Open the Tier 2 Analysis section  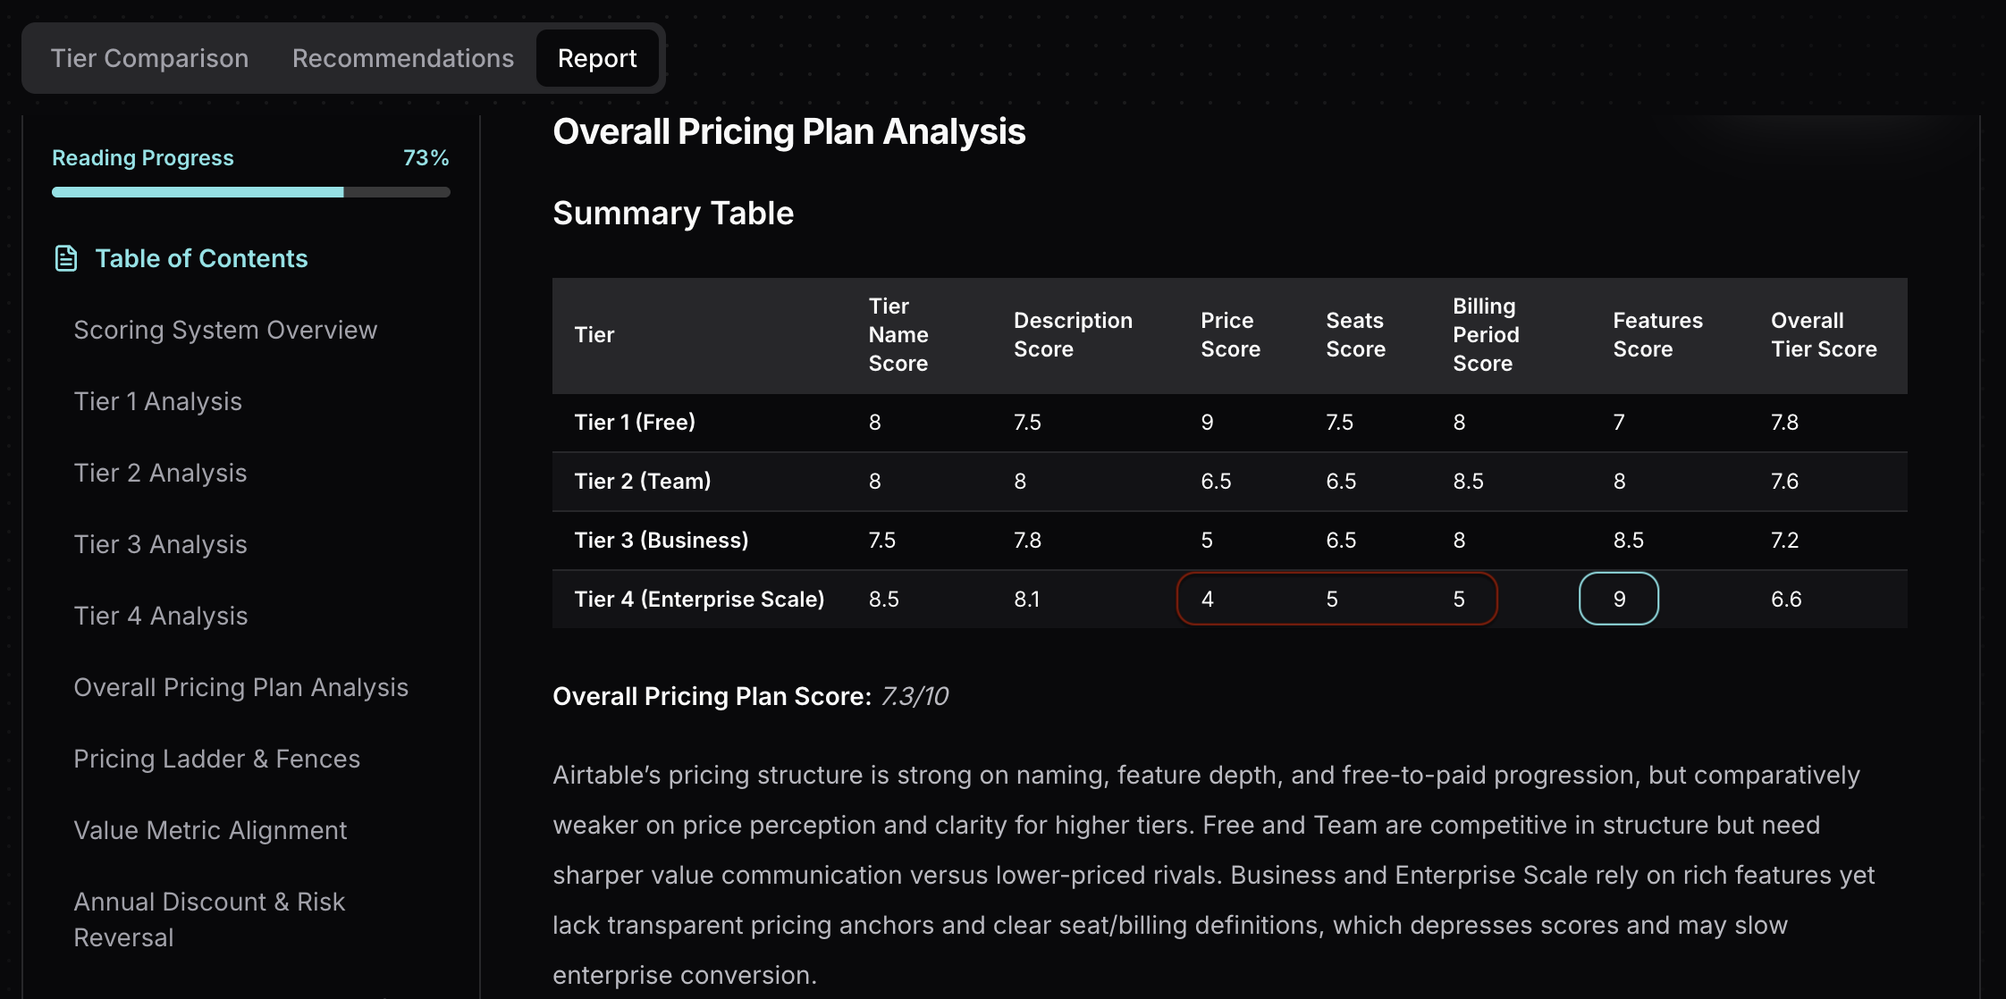tap(160, 472)
